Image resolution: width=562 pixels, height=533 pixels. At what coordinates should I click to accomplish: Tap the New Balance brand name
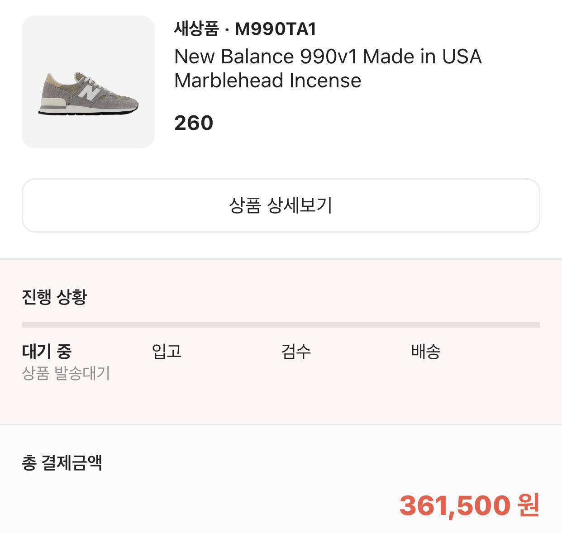[x=234, y=57]
